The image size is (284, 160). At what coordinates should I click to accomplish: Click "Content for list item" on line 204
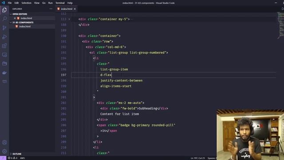119,114
